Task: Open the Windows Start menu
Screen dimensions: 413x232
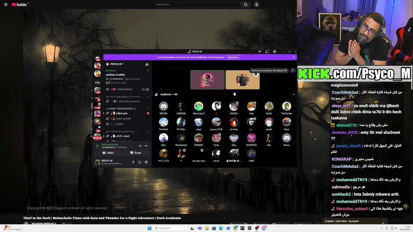Action: (149, 228)
